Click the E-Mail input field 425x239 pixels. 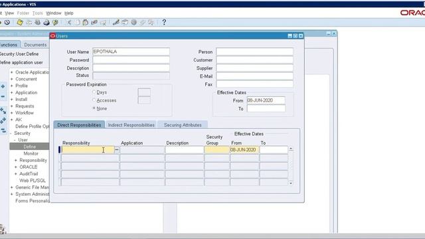coord(254,76)
